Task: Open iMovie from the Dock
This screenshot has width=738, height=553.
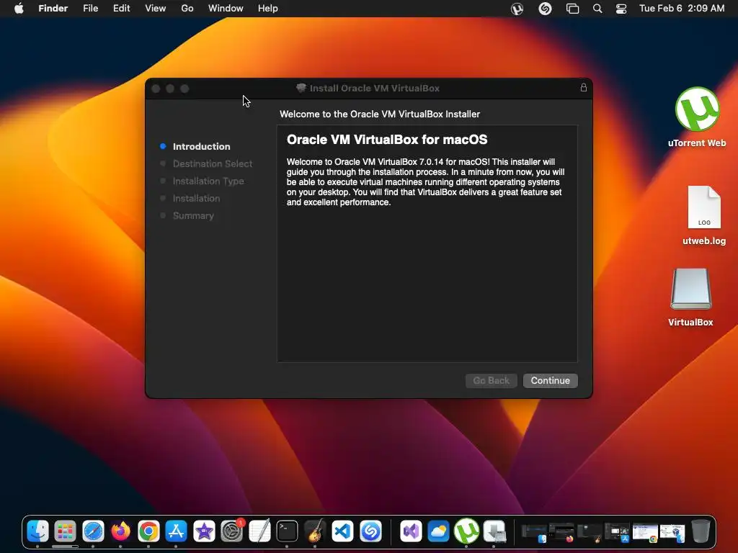Action: pos(204,531)
